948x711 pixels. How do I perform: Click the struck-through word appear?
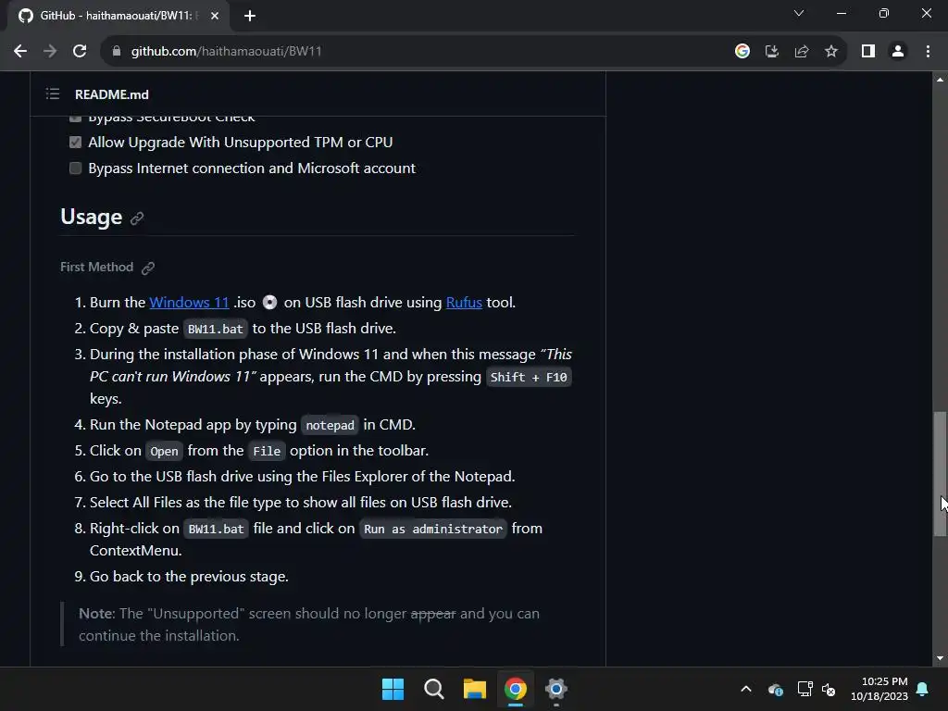(433, 614)
